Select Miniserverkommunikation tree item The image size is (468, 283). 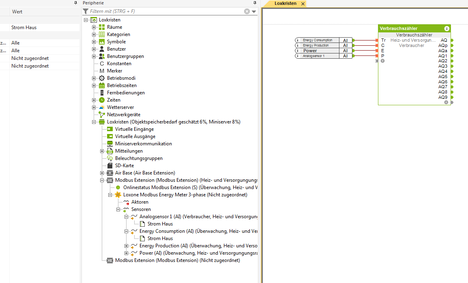coord(143,144)
